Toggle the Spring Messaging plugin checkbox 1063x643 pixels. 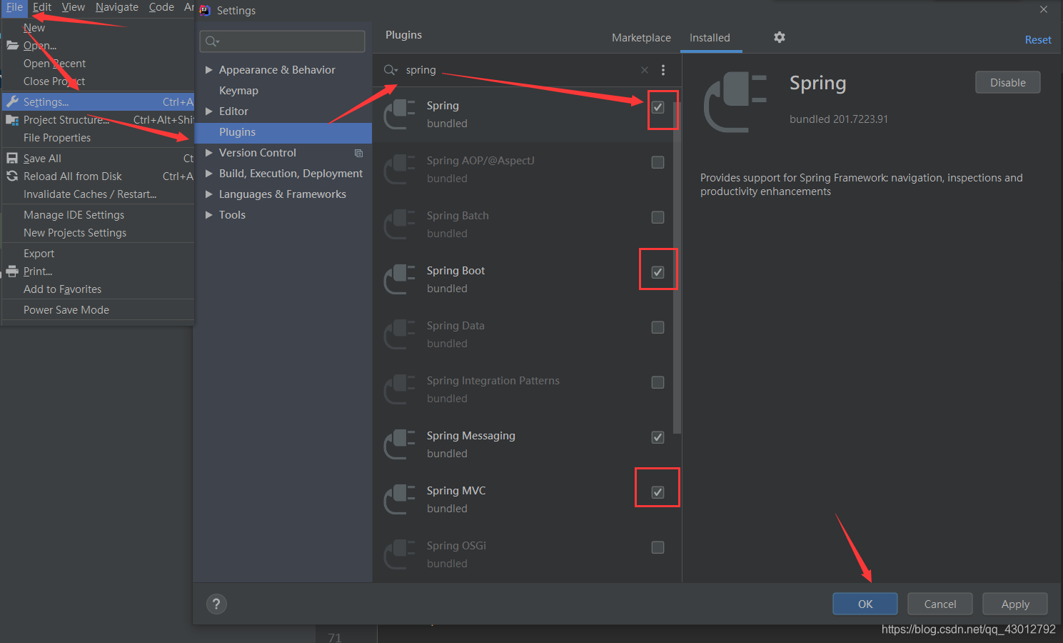[x=658, y=437]
